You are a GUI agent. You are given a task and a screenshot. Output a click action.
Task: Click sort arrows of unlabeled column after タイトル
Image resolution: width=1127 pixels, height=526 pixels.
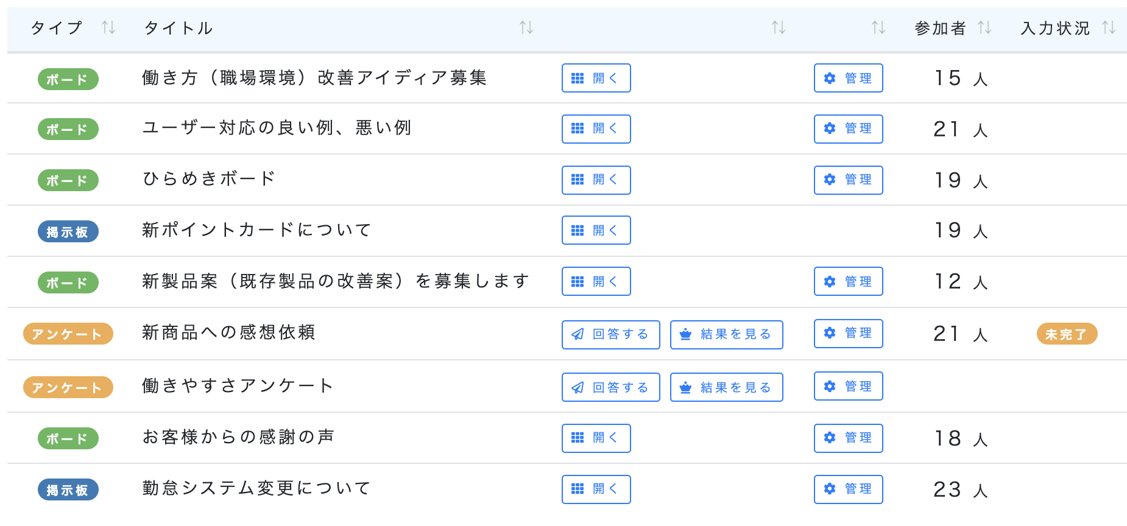click(x=779, y=27)
